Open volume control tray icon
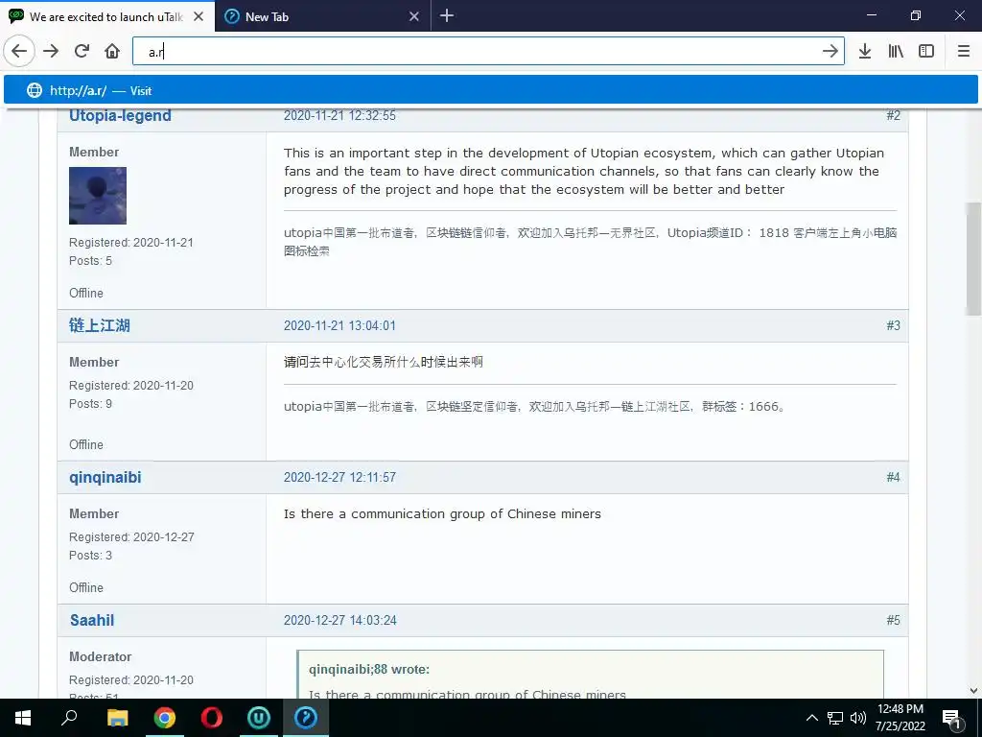The width and height of the screenshot is (982, 737). 858,718
